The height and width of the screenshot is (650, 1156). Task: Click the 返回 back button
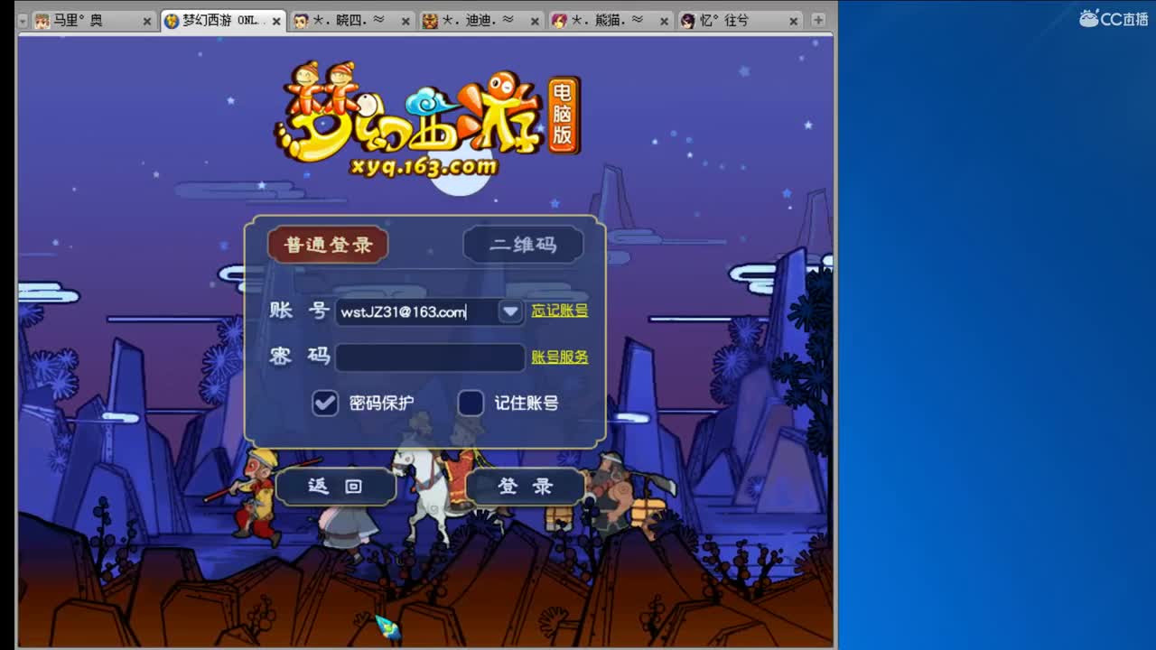335,487
